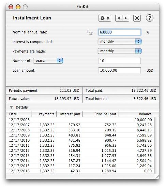Viewport: 165px width, 187px height.
Task: Click the Interest pmt column header
Action: 69,114
